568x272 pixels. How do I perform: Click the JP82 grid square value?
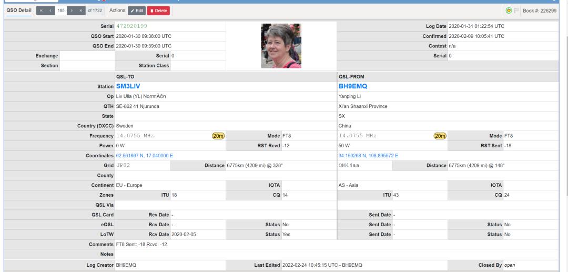click(x=123, y=166)
